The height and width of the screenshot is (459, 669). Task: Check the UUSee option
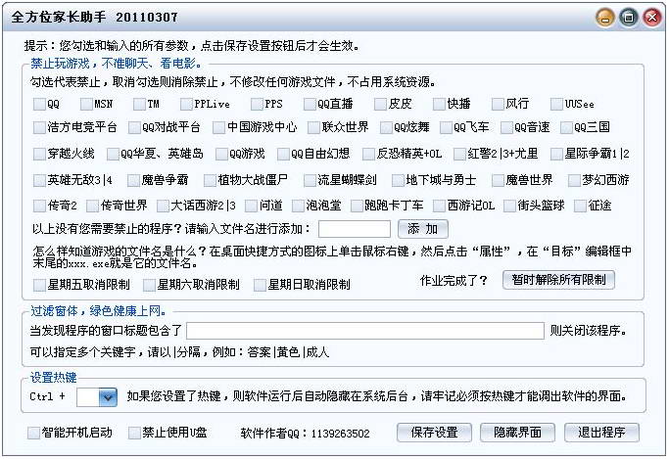click(556, 104)
